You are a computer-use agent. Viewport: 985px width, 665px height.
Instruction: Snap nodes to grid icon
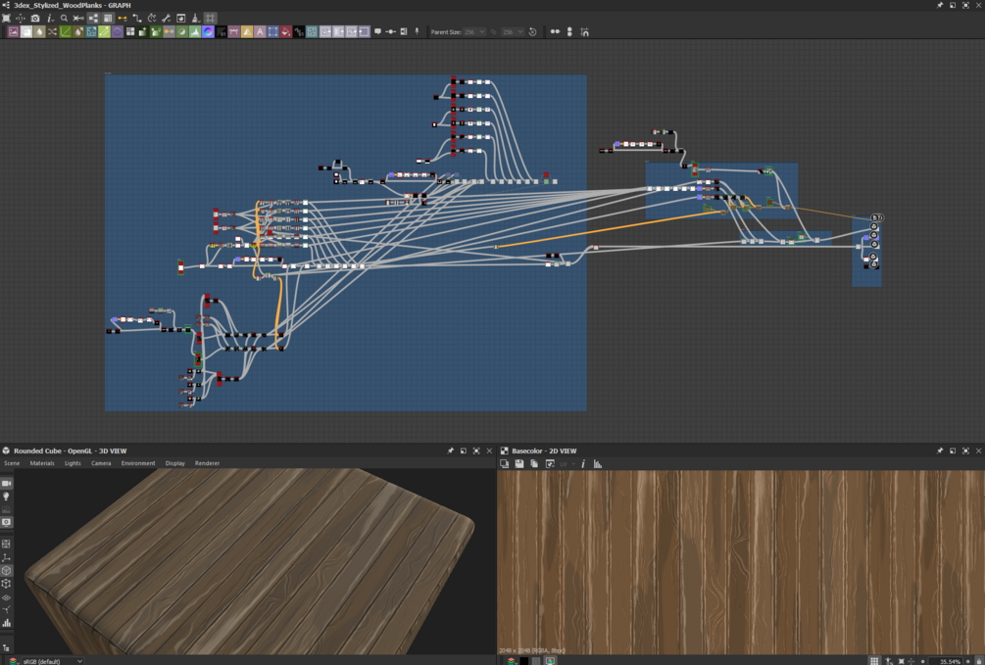tap(585, 31)
